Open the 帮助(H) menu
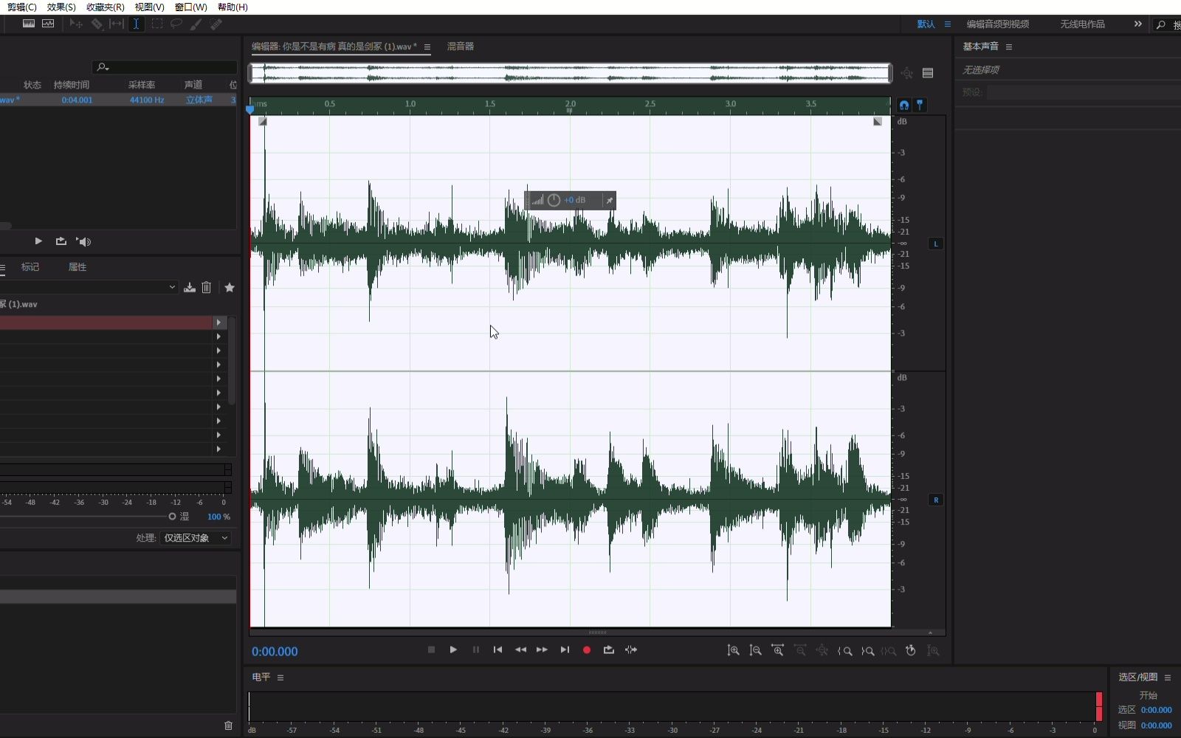Image resolution: width=1181 pixels, height=738 pixels. [x=233, y=7]
